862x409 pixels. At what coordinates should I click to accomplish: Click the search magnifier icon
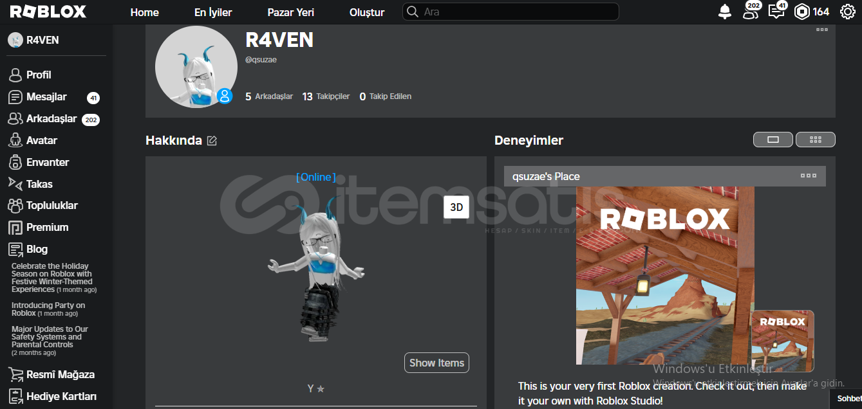[x=413, y=12]
